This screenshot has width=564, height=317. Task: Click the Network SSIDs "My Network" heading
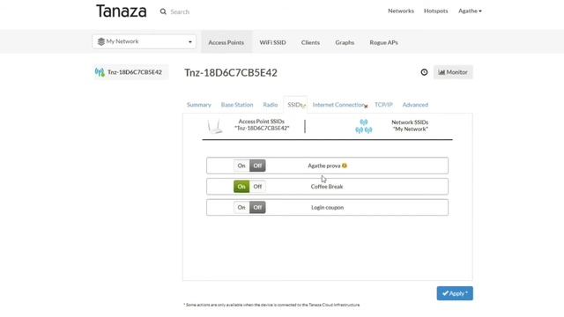[x=410, y=125]
